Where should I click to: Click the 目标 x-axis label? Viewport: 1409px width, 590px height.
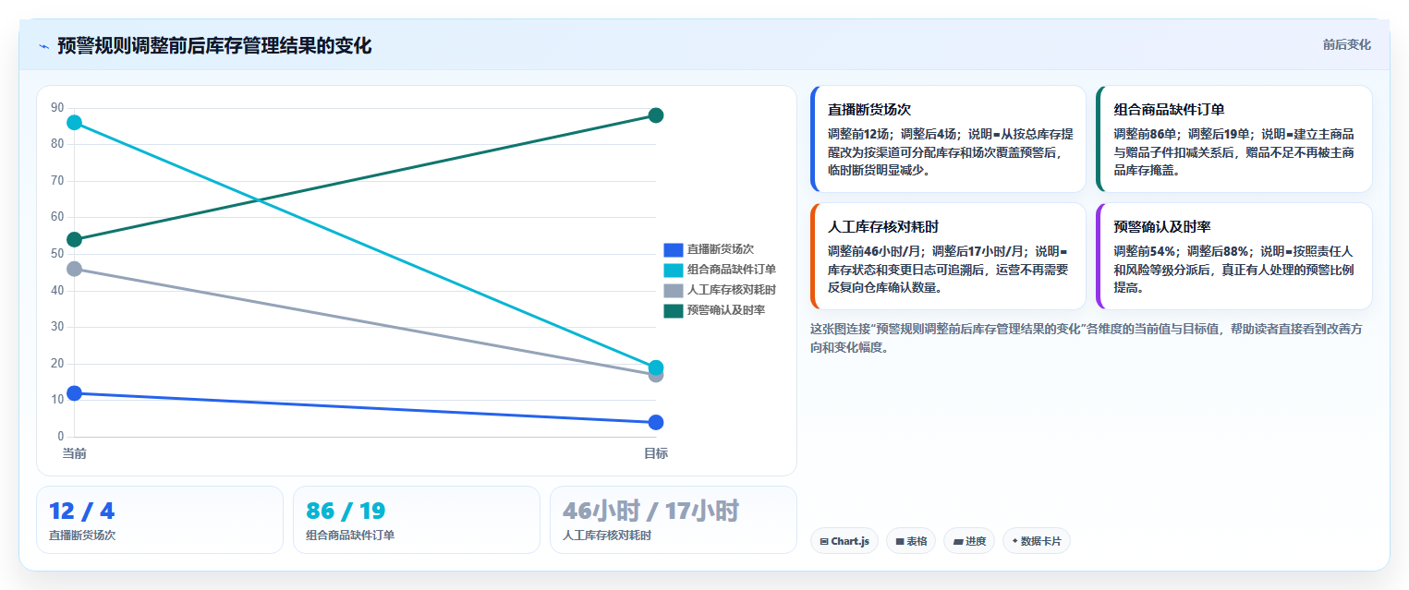(656, 453)
